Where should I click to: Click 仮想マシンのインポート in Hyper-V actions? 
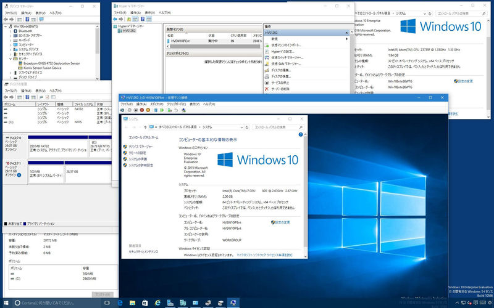[x=286, y=45]
